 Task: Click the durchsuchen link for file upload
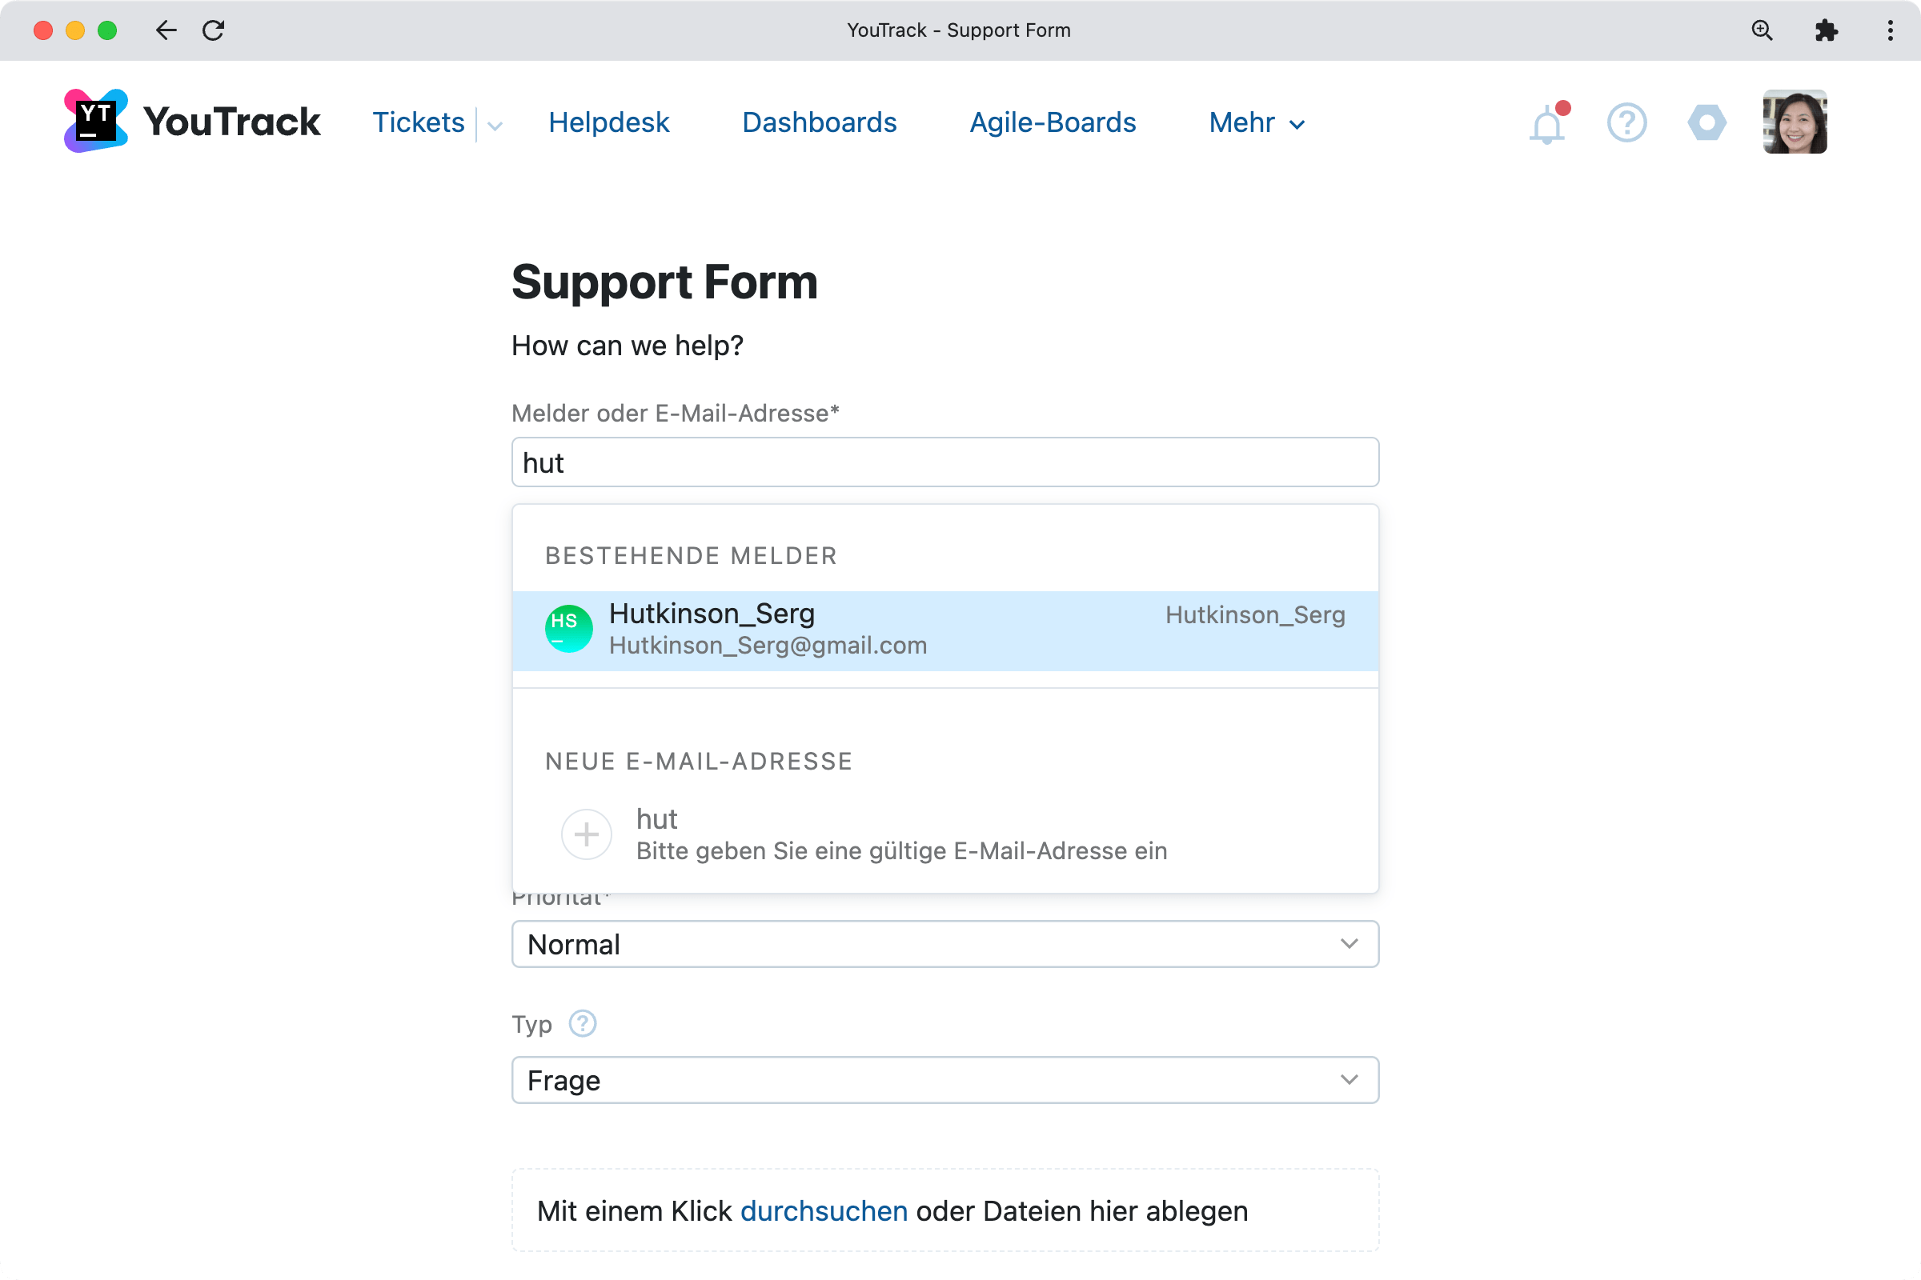tap(824, 1210)
